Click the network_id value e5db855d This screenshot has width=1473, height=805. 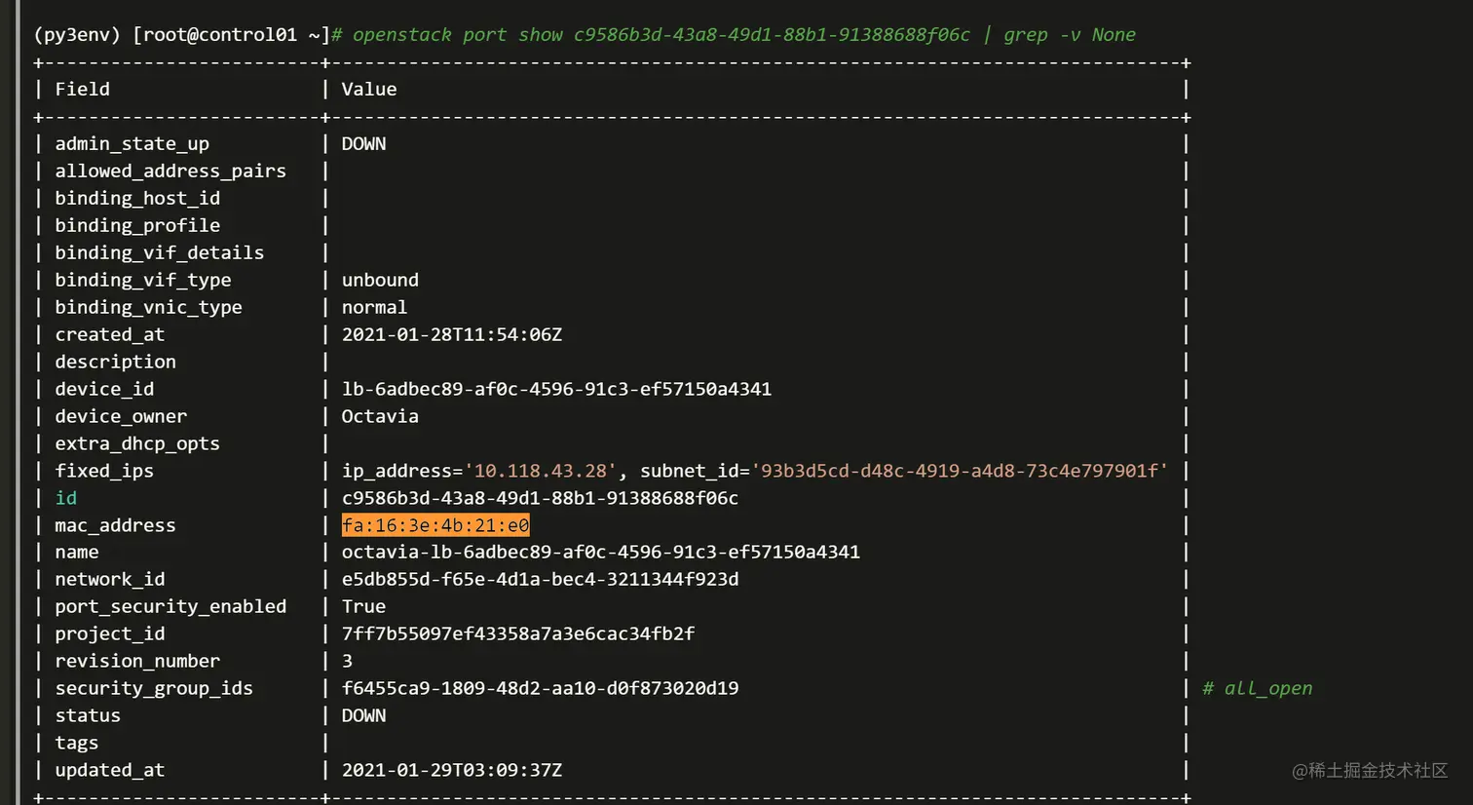540,579
